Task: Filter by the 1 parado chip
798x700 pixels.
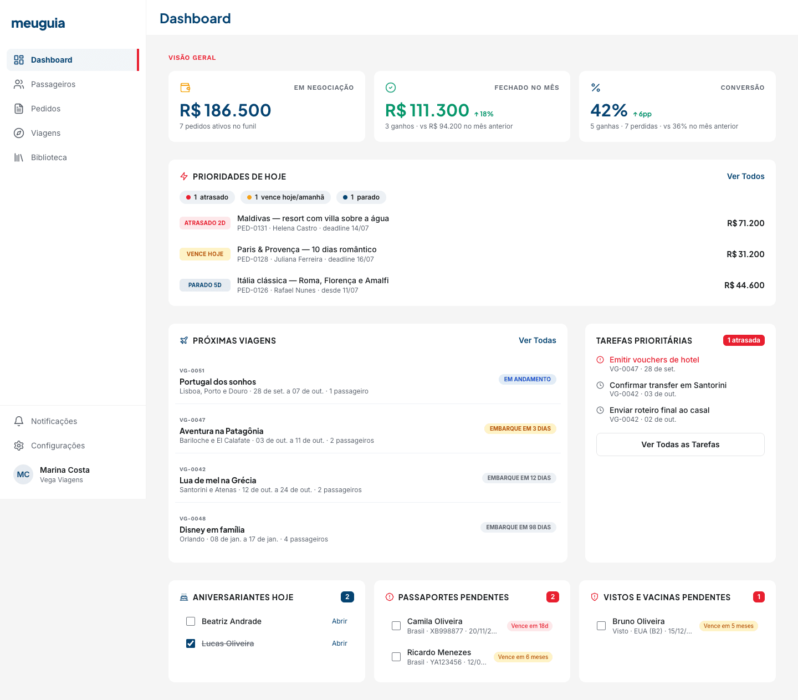Action: [361, 197]
